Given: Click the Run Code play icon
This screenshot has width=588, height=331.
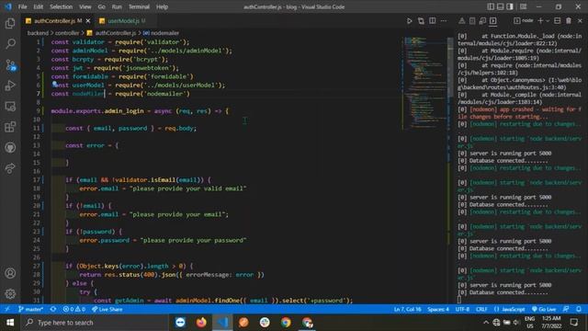Looking at the screenshot, I should click(410, 21).
